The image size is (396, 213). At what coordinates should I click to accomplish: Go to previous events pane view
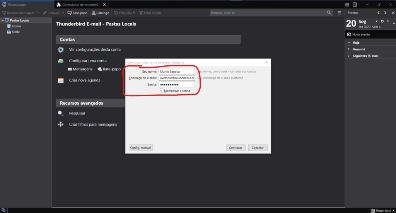click(378, 13)
